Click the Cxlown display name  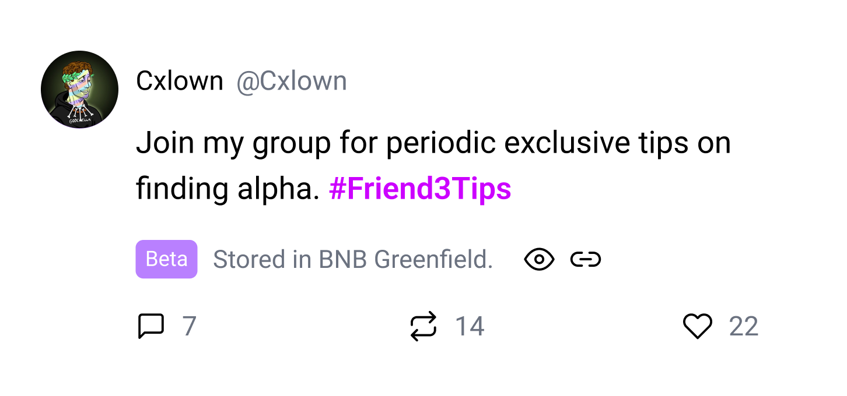click(179, 81)
